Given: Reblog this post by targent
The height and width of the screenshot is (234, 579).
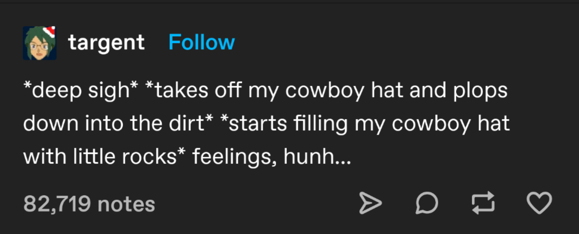Looking at the screenshot, I should click(x=483, y=203).
